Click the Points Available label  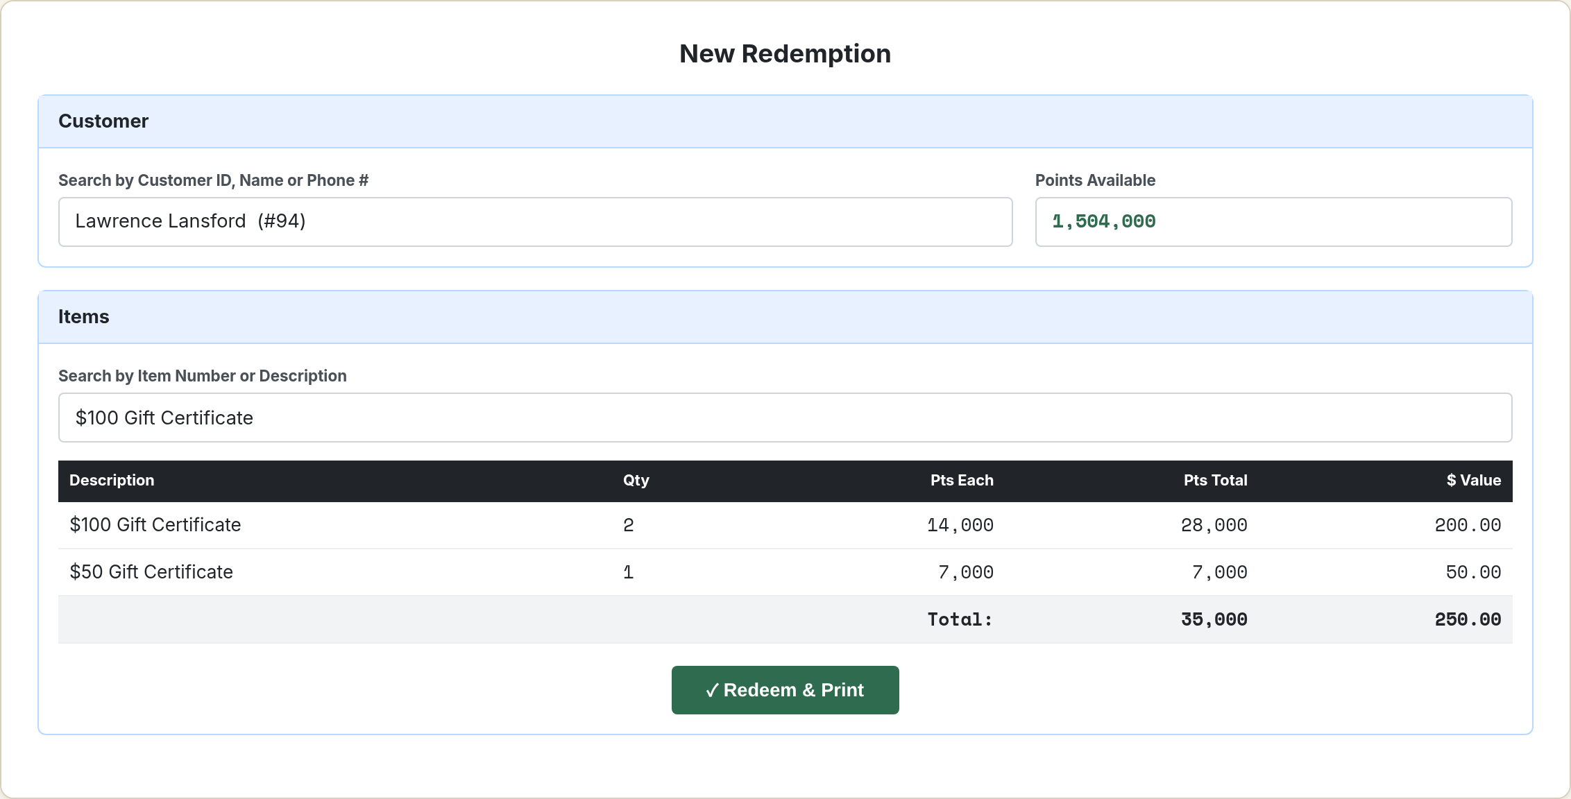[1095, 180]
